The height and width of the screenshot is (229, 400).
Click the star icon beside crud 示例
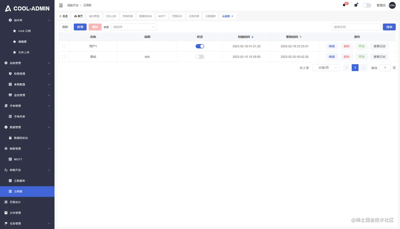(15, 31)
